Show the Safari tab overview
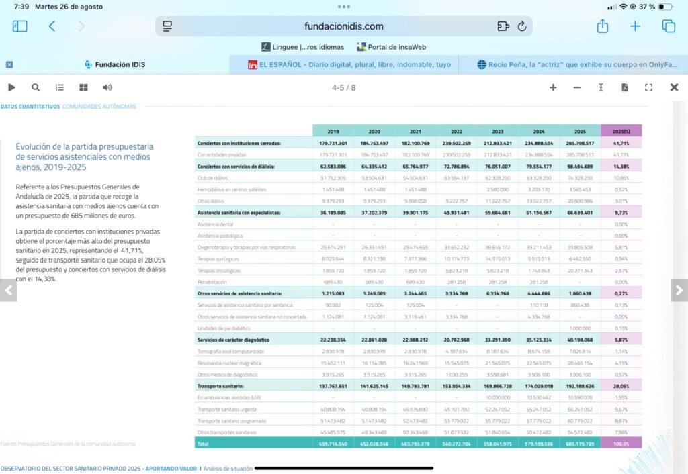Screen dimensions: 688x474 point(669,26)
